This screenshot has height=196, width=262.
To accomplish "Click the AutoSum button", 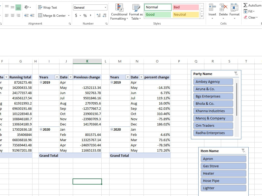I will coord(252,5).
